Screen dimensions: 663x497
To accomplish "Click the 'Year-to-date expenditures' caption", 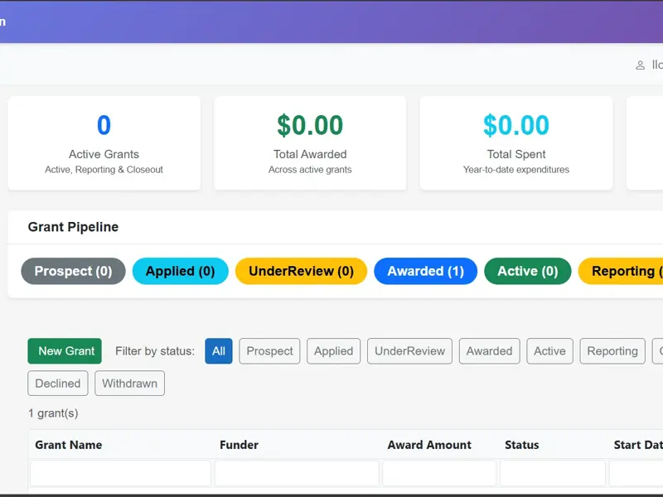I will [x=515, y=170].
